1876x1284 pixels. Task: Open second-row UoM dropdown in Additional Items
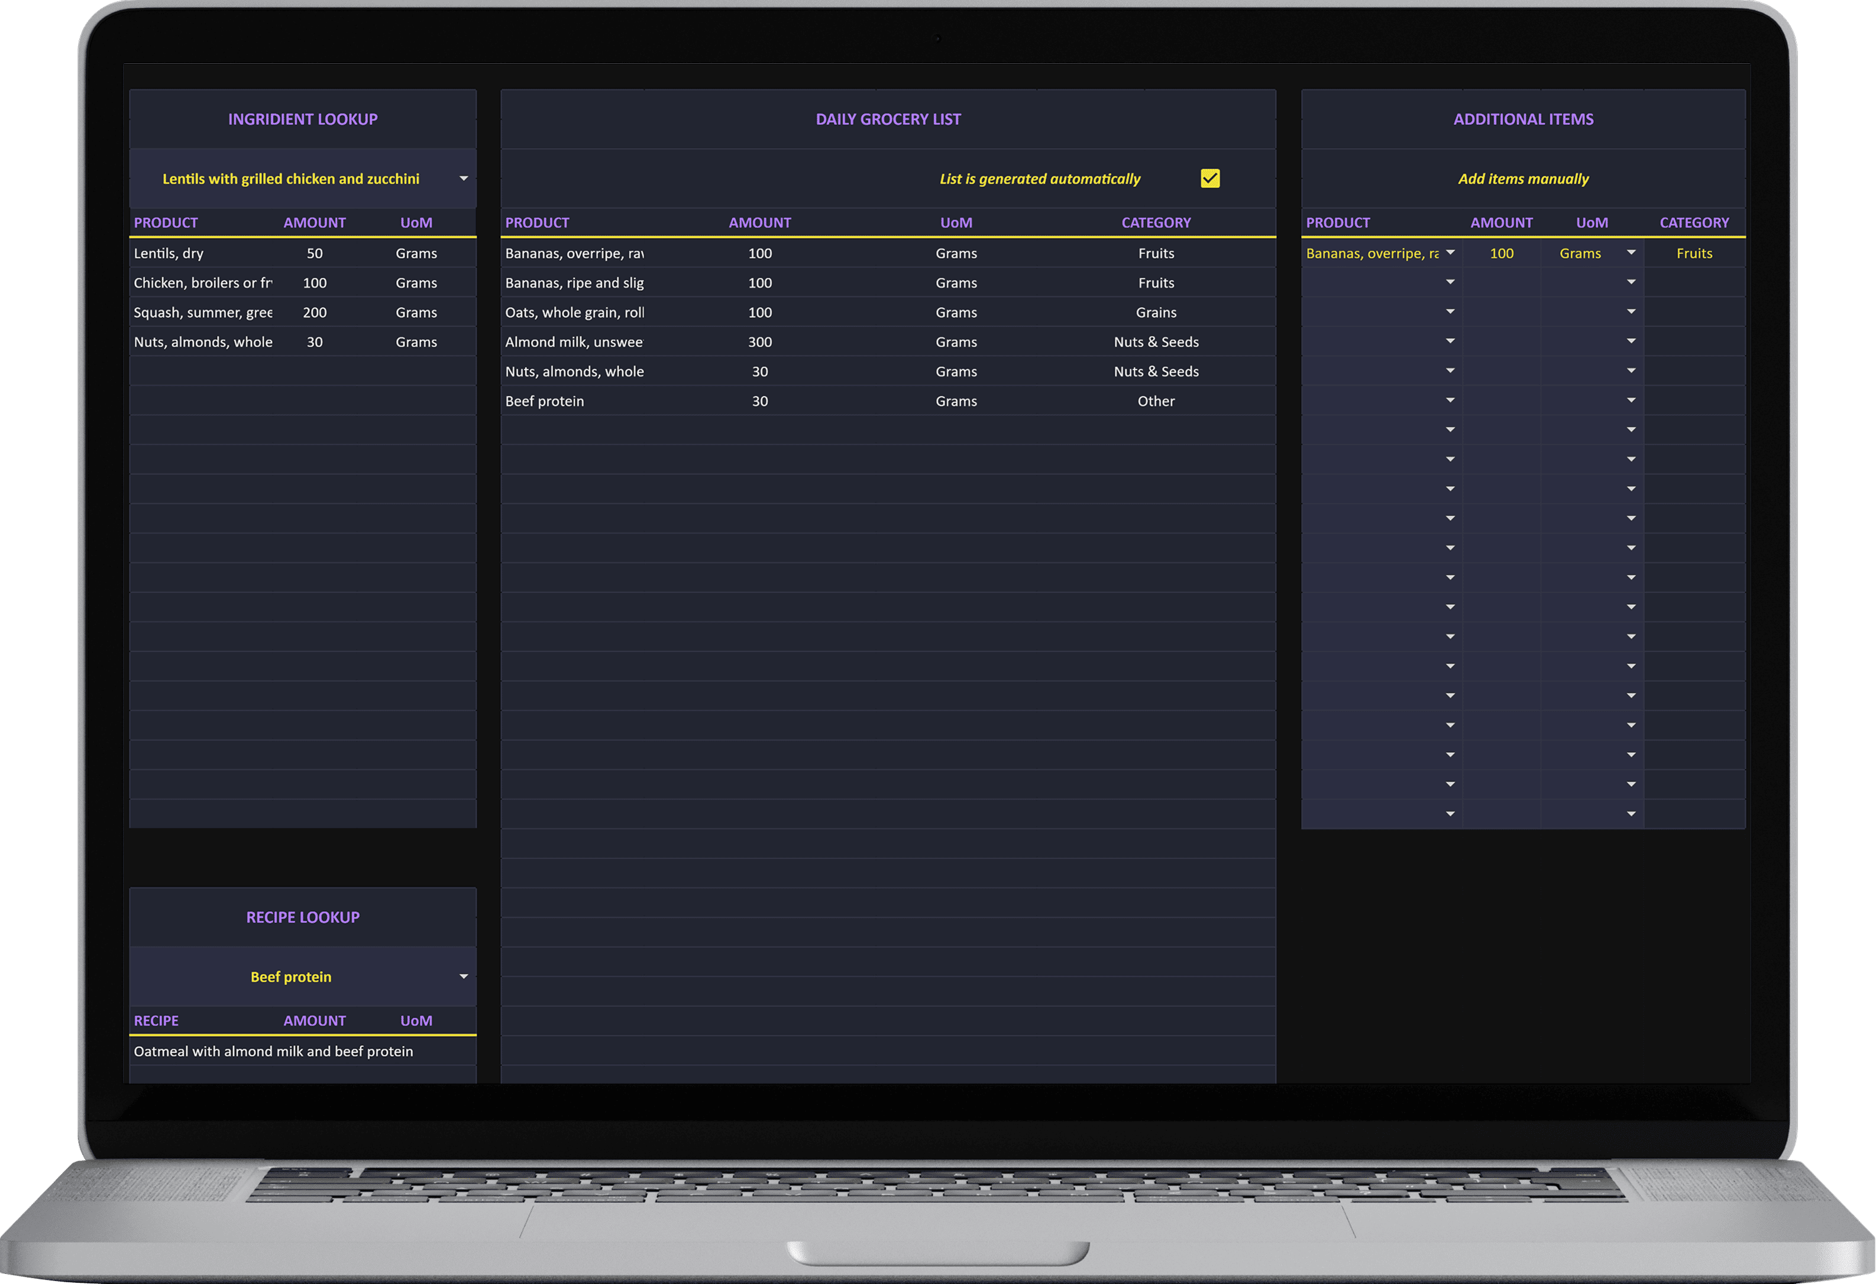(1631, 283)
